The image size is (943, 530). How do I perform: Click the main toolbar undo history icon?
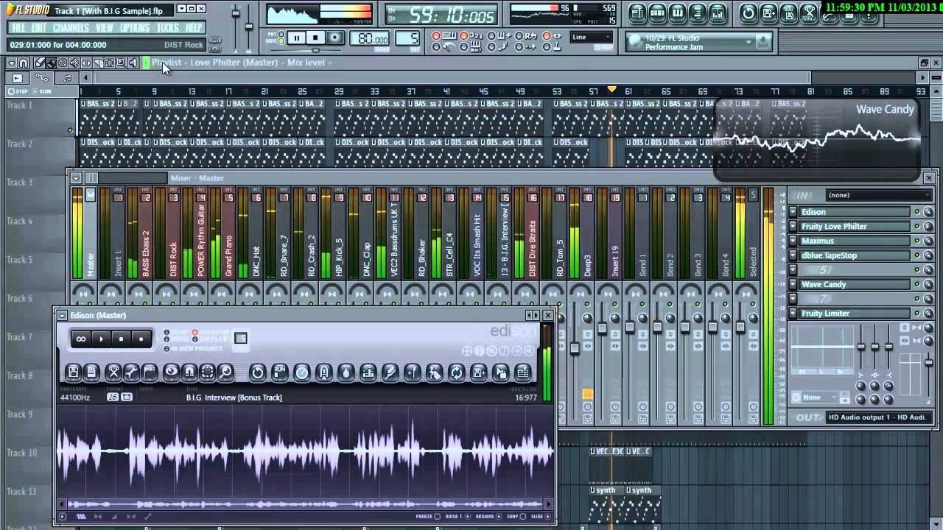coord(749,13)
